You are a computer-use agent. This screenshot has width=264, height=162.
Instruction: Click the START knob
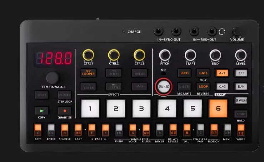pyautogui.click(x=190, y=55)
